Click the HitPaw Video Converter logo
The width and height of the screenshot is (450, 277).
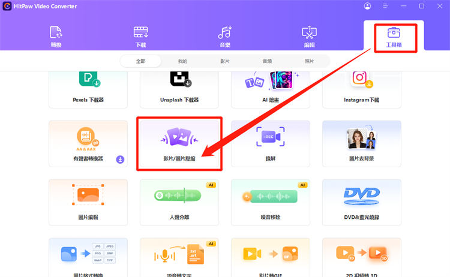coord(7,6)
